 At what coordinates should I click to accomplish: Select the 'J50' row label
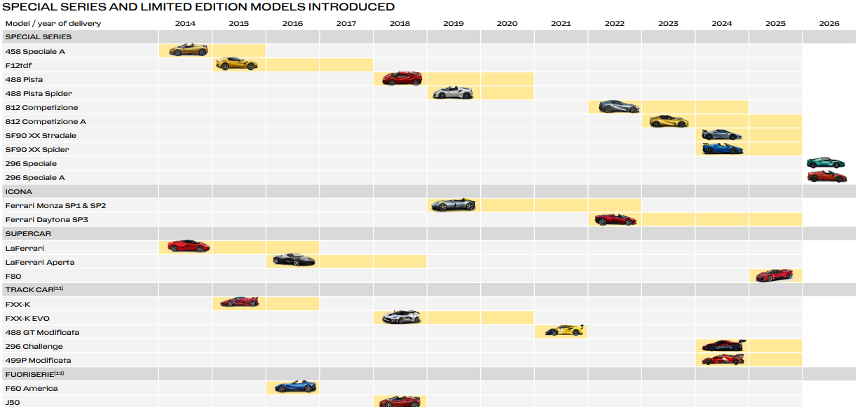tap(12, 402)
